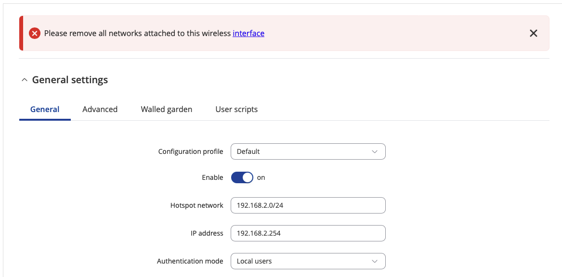
Task: Toggle the Enable hotspot switch off
Action: coord(242,177)
